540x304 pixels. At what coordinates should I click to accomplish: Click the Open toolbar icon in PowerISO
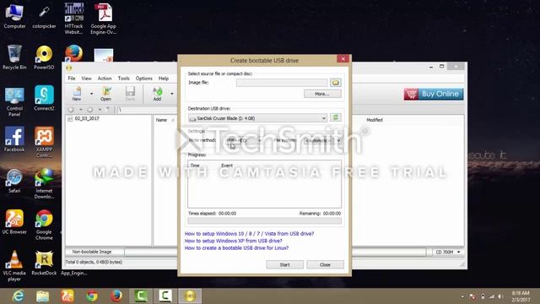(x=105, y=94)
